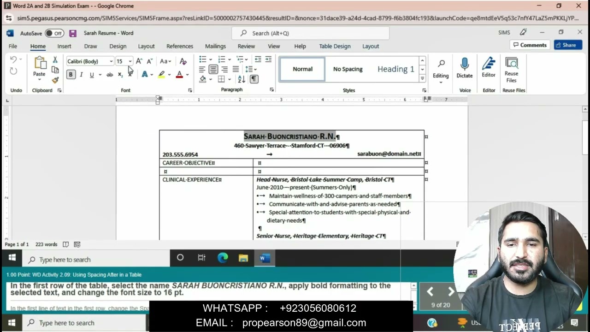Toggle the AutoSave switch
Image resolution: width=590 pixels, height=332 pixels.
click(54, 33)
